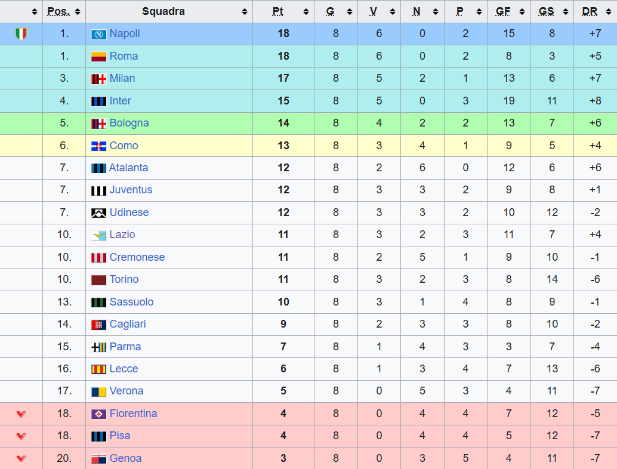Open the Juventus team link
Image resolution: width=617 pixels, height=469 pixels.
(x=131, y=190)
